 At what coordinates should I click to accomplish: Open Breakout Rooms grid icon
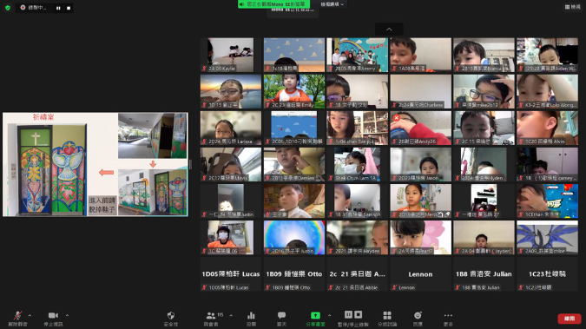click(x=387, y=319)
